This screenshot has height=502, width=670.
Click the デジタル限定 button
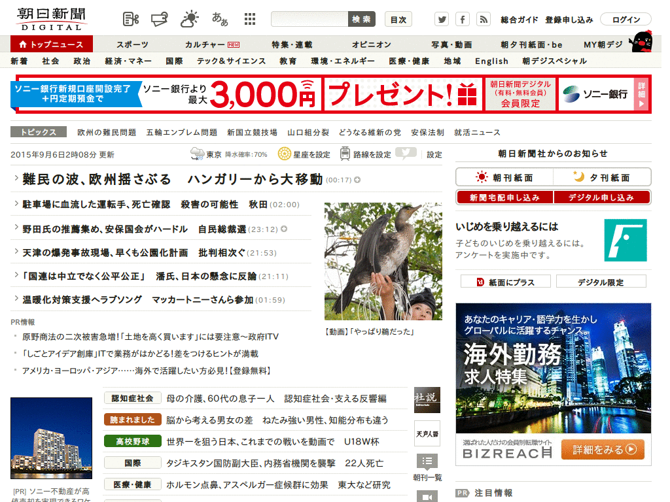(x=601, y=282)
